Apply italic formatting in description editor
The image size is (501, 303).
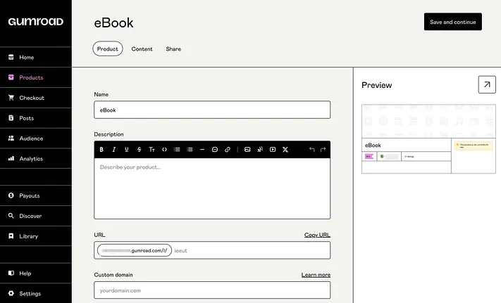[113, 150]
